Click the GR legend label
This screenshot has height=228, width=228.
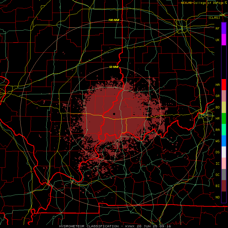point(218,96)
